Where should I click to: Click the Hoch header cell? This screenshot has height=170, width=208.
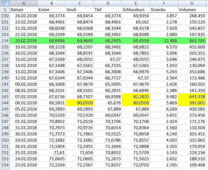(80, 9)
